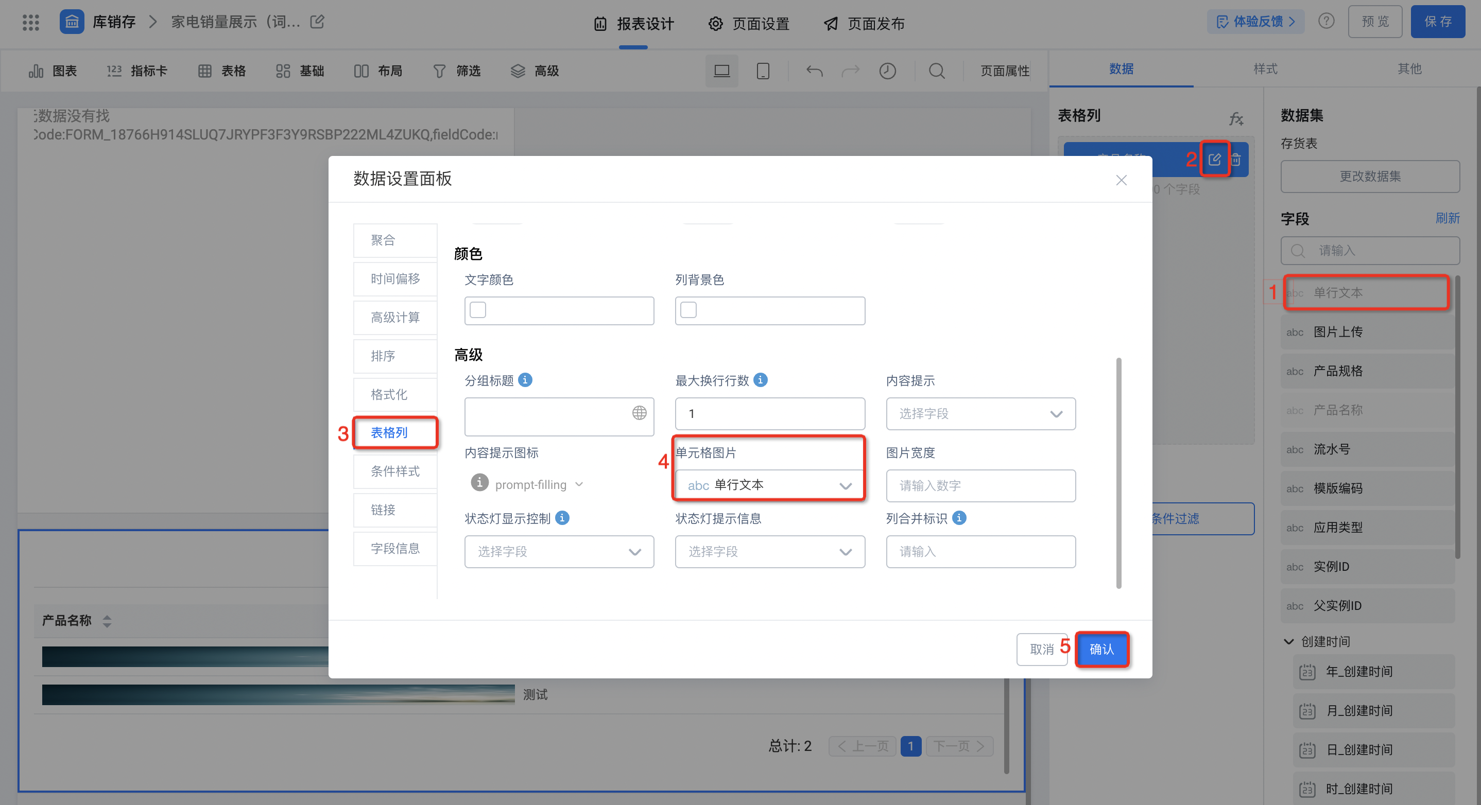The height and width of the screenshot is (805, 1481).
Task: Edit the selected table column field
Action: click(1214, 159)
